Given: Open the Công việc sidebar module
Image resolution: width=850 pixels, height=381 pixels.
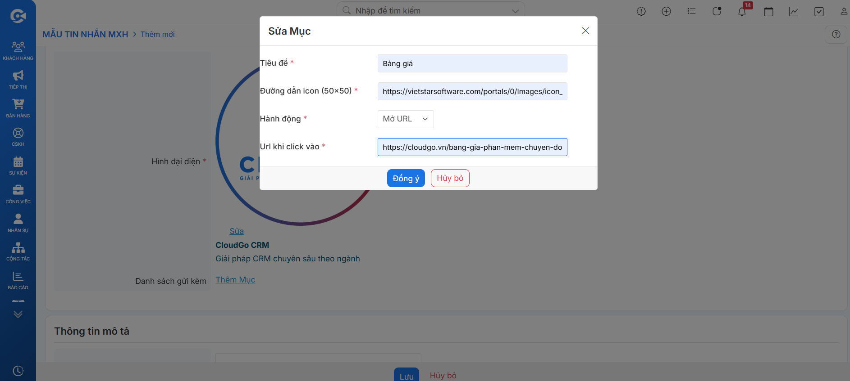Looking at the screenshot, I should (x=18, y=194).
